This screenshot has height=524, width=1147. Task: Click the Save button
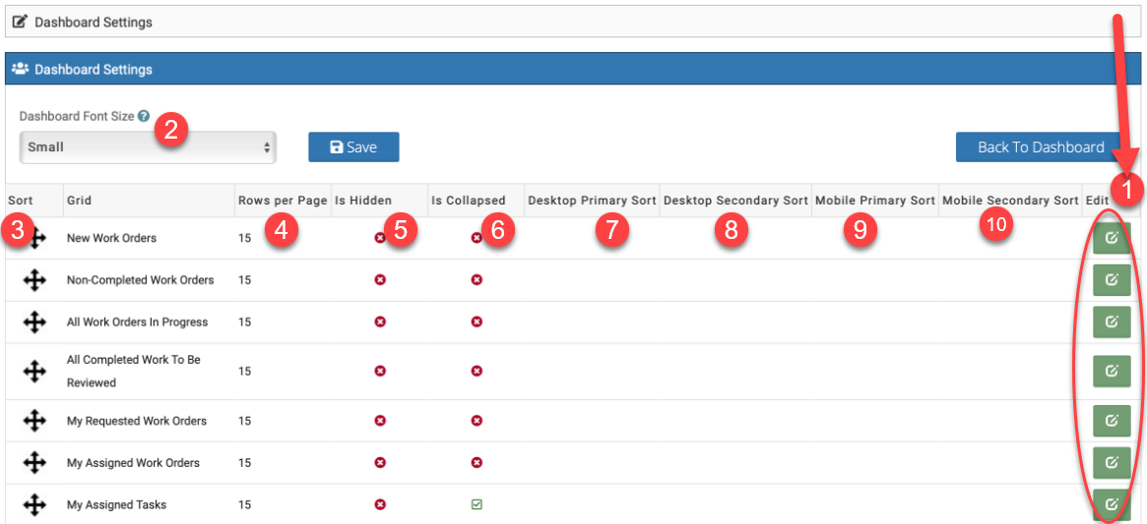tap(353, 147)
